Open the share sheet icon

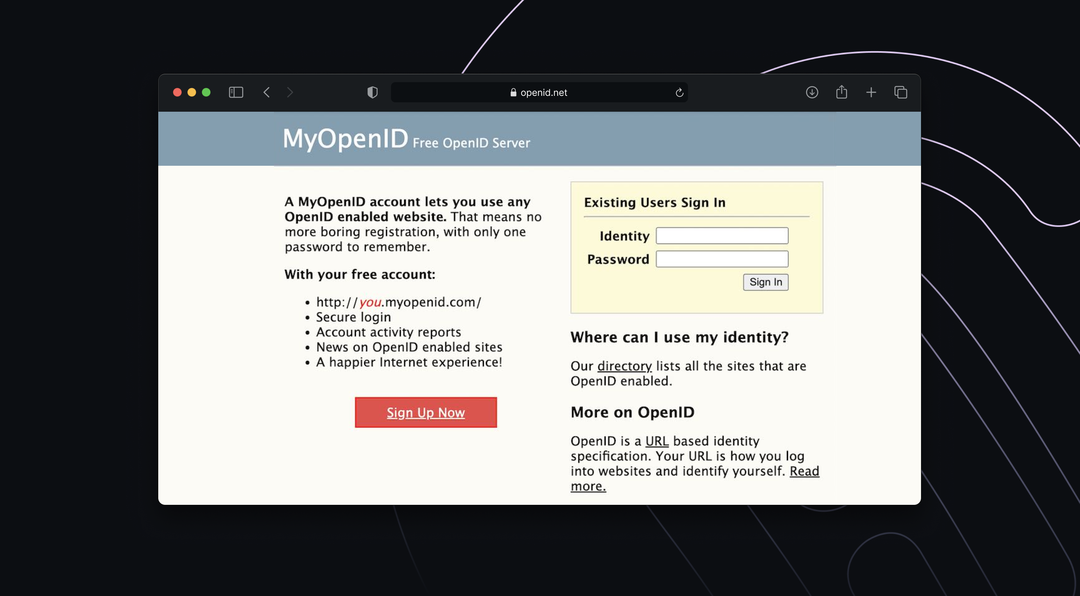(841, 92)
